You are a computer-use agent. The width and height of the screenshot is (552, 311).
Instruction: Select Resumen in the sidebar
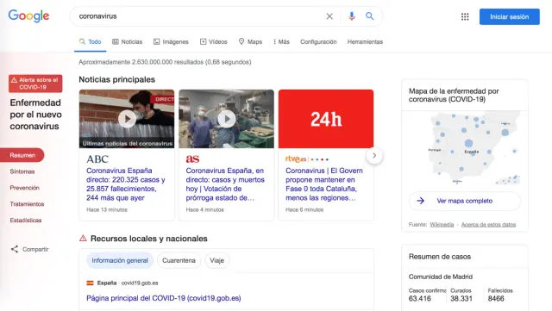(x=22, y=155)
